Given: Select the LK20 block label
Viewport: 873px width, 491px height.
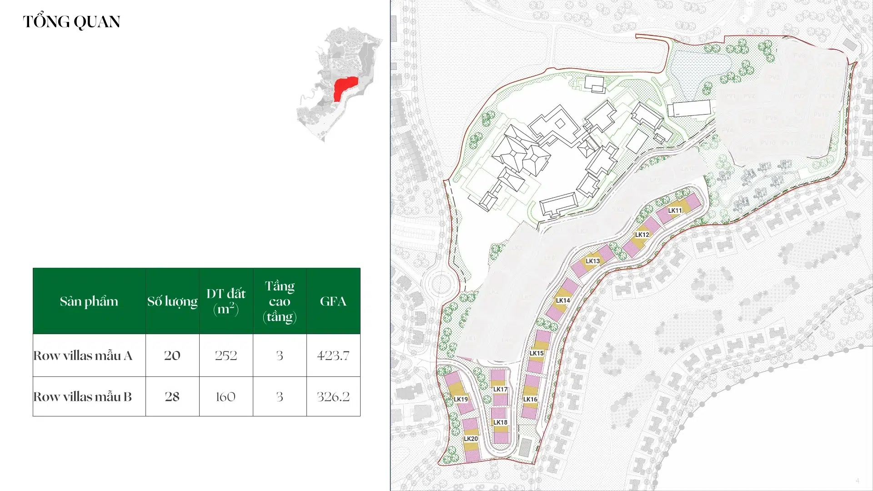Looking at the screenshot, I should [x=471, y=439].
